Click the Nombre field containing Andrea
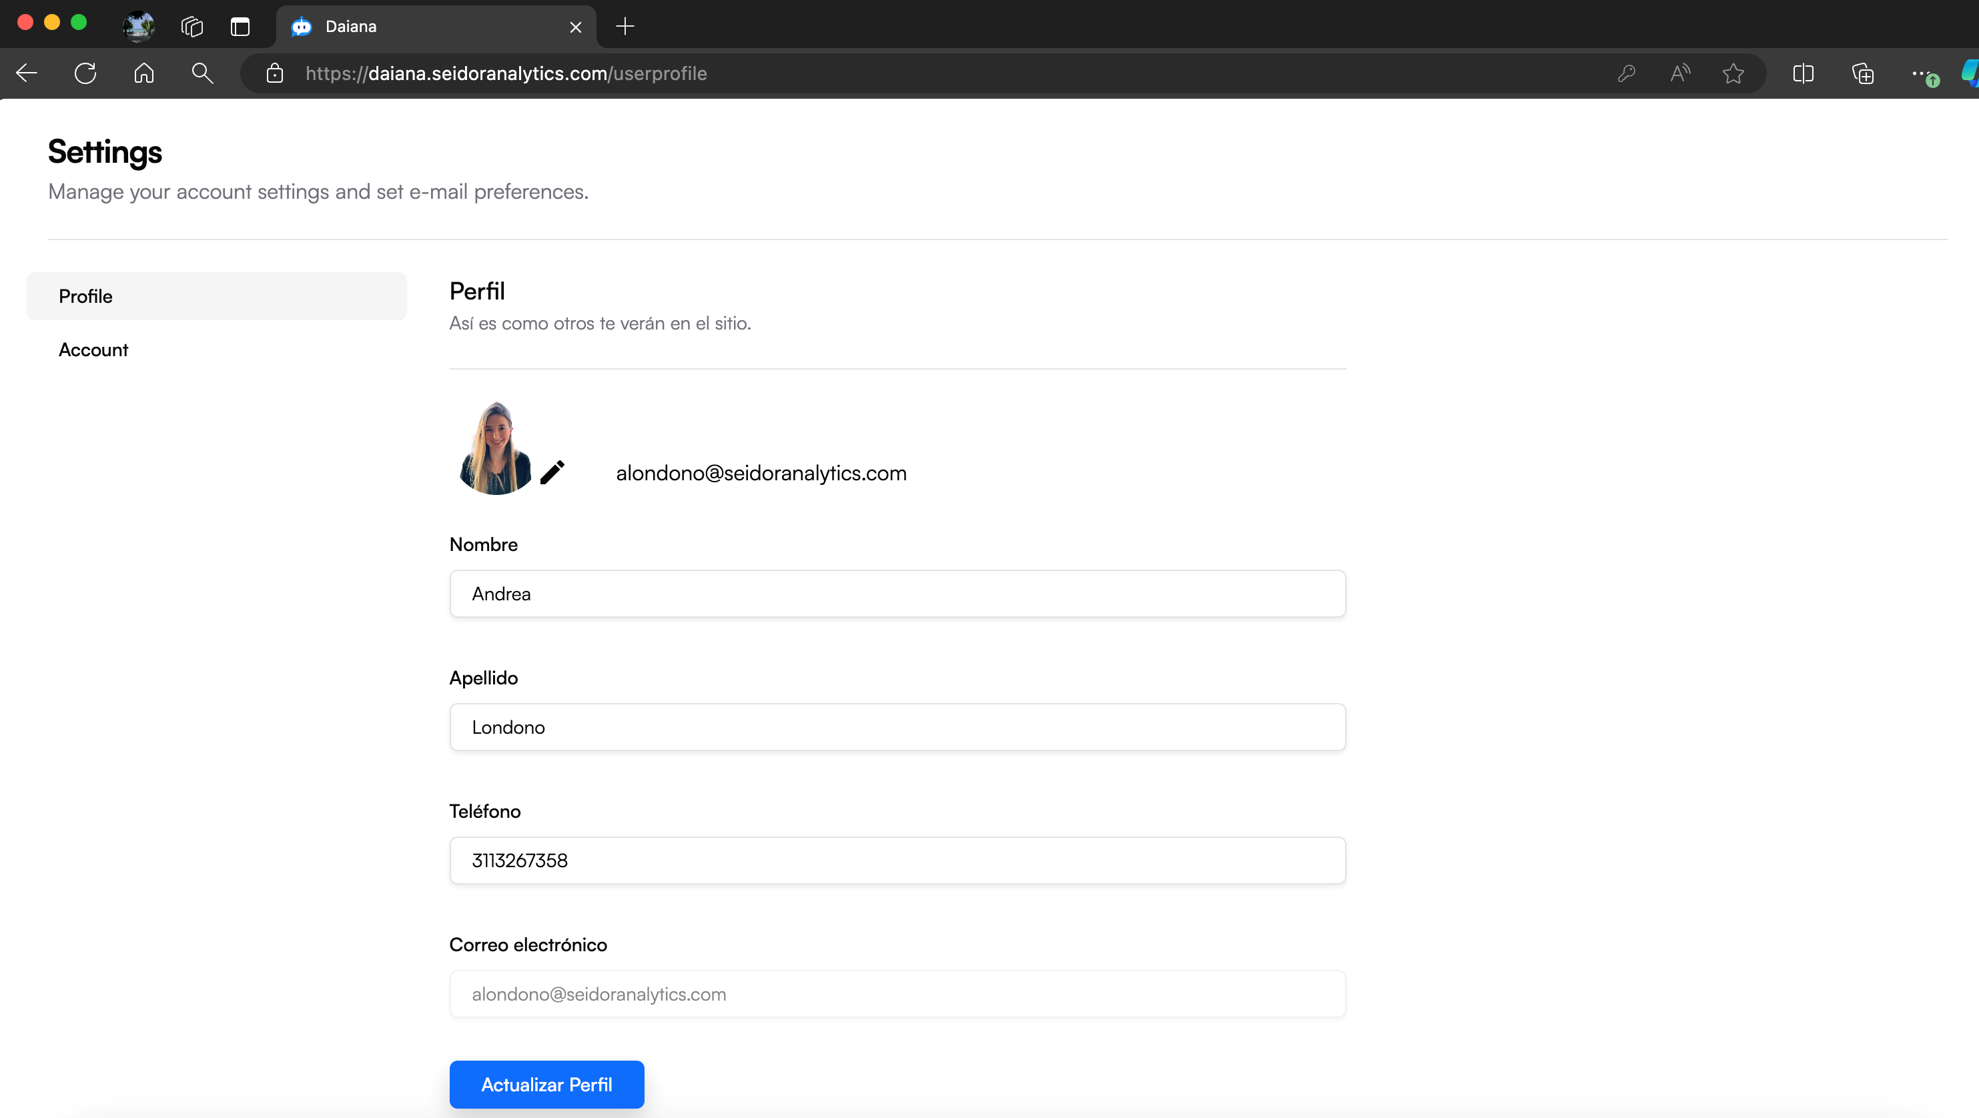The width and height of the screenshot is (1979, 1118). (x=897, y=594)
